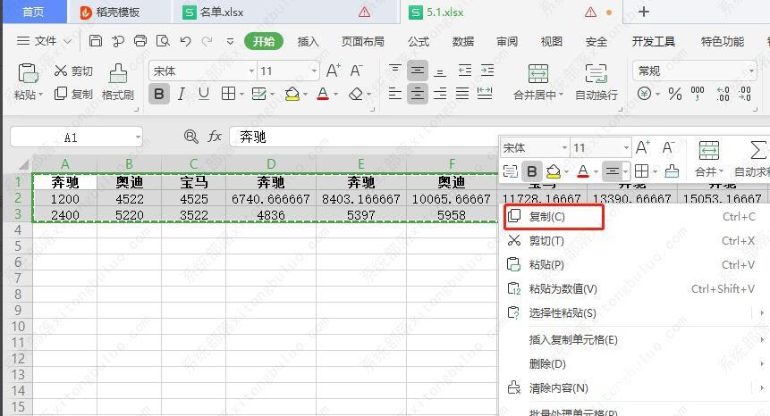The image size is (770, 416).
Task: Open the 公式 ribbon tab
Action: [419, 42]
